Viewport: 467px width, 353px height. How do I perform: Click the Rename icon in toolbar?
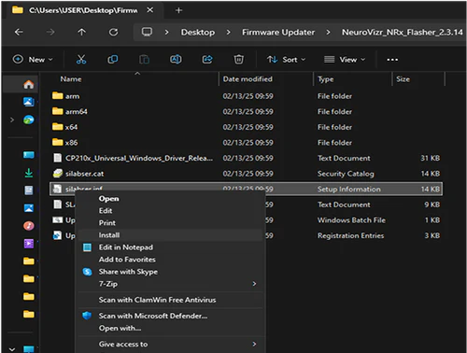coord(176,59)
